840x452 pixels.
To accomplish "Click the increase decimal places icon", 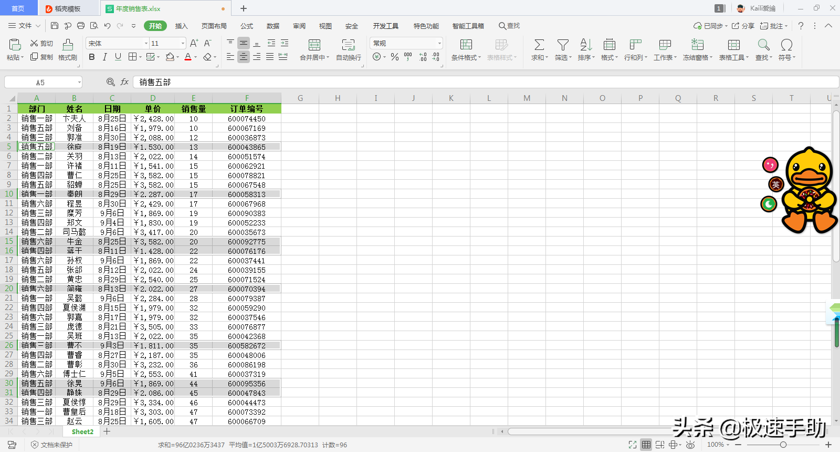I will tap(423, 57).
